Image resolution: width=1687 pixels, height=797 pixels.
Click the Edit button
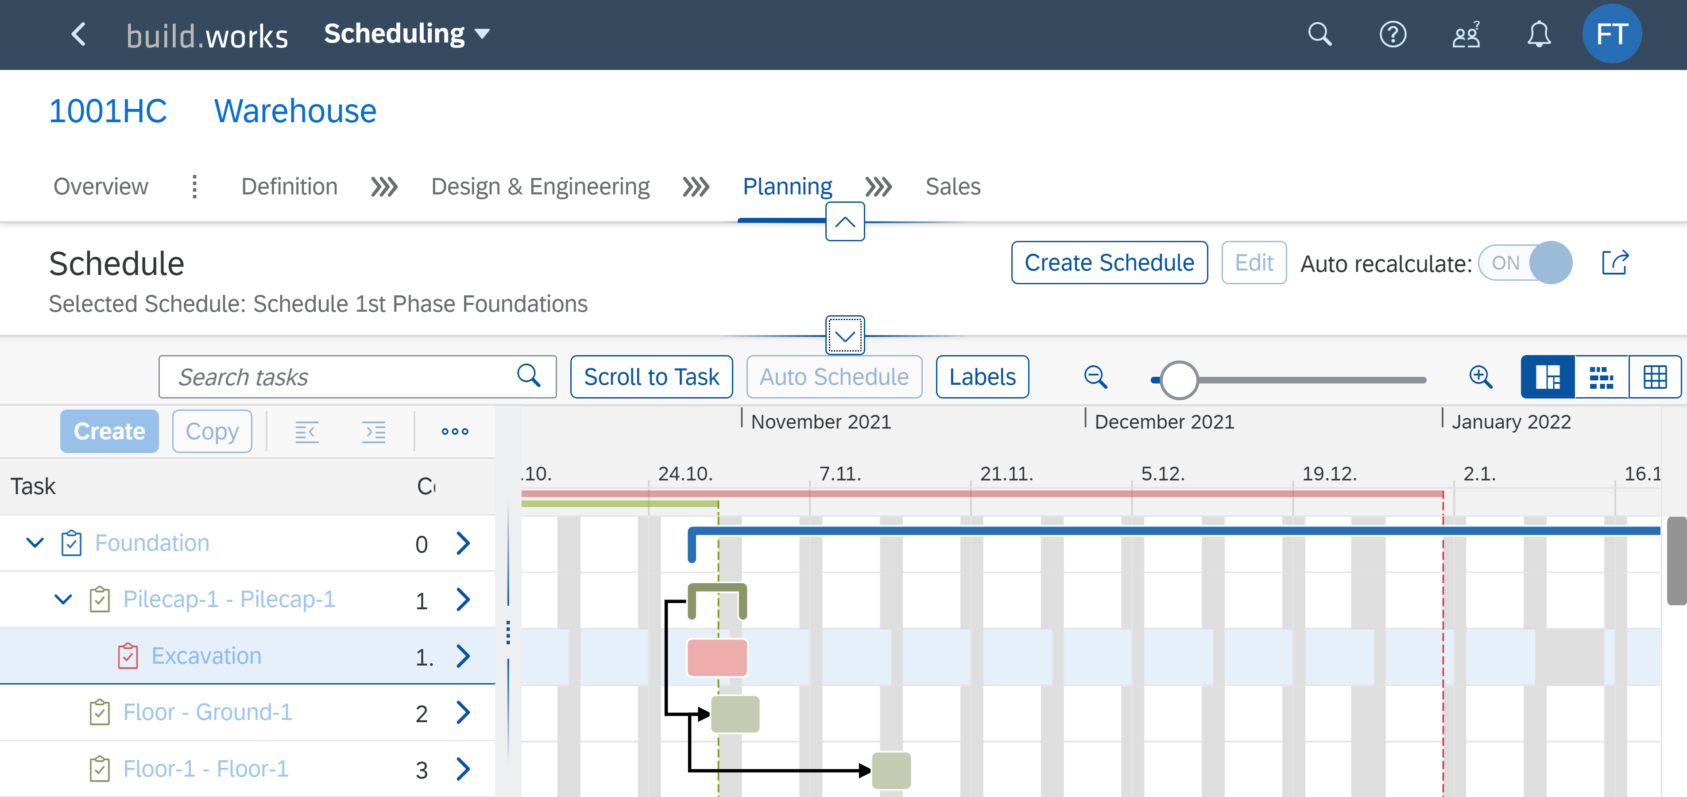pos(1254,263)
